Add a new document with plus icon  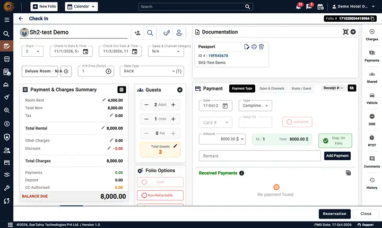(x=353, y=32)
